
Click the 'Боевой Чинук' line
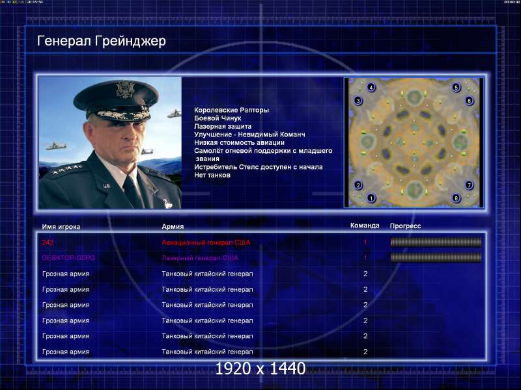pyautogui.click(x=218, y=118)
